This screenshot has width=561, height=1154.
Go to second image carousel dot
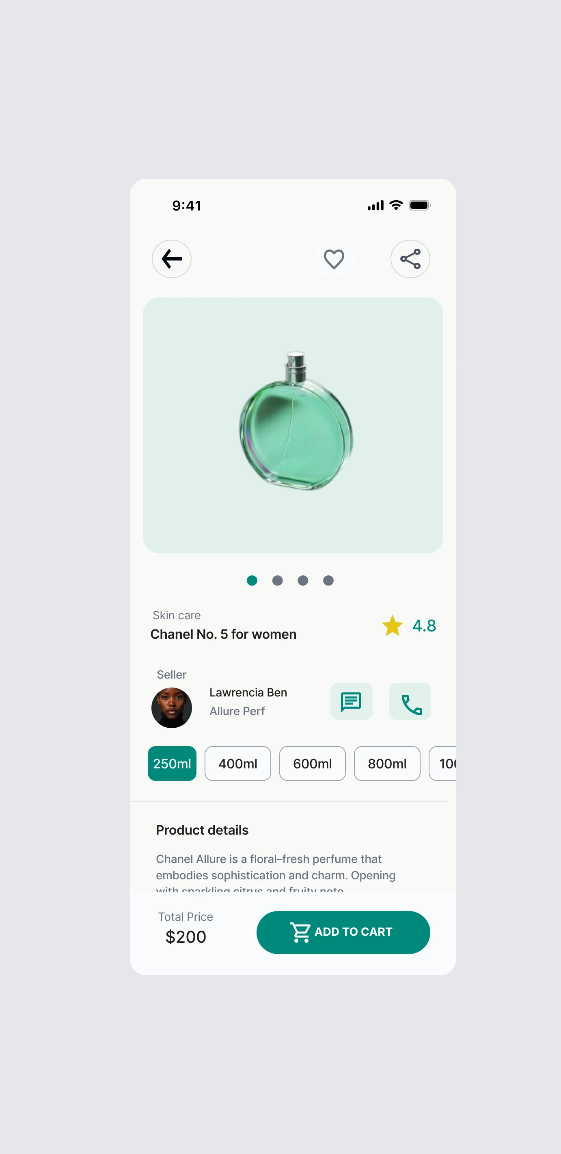tap(277, 581)
